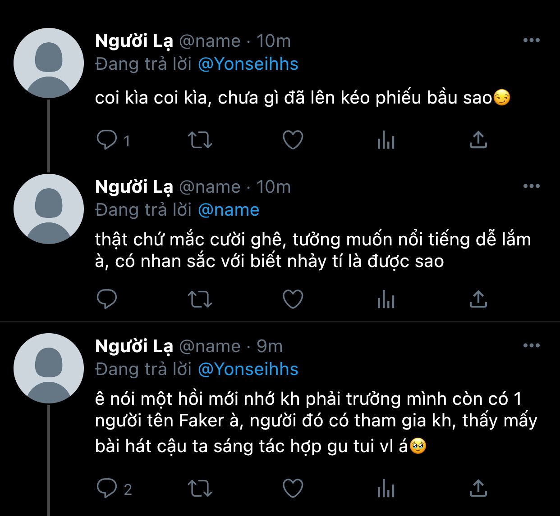Screen dimensions: 560x516
Task: Reply to the tweet mentioning Faker
Action: coord(107,488)
